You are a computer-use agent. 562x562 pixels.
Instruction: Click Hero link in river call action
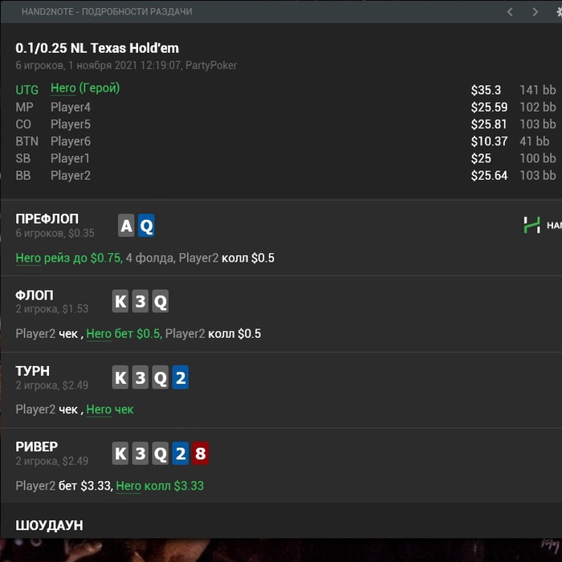pyautogui.click(x=128, y=486)
